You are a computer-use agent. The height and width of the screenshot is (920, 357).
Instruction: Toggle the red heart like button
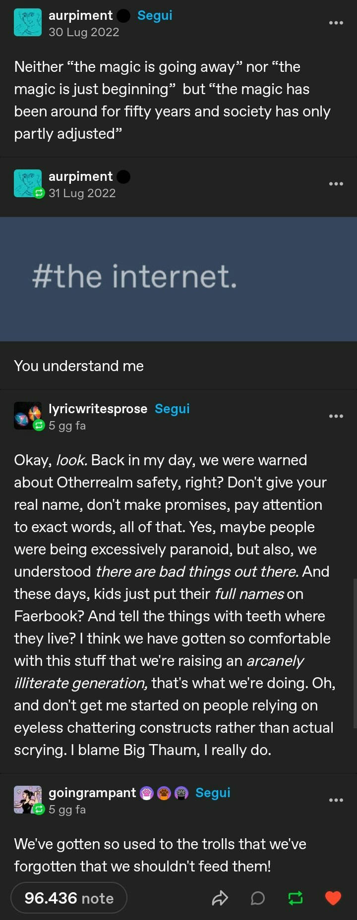(333, 898)
